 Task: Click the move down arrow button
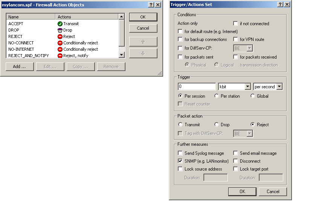(x=143, y=53)
